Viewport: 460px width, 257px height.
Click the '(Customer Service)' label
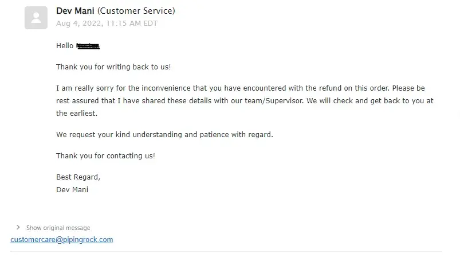pyautogui.click(x=136, y=11)
